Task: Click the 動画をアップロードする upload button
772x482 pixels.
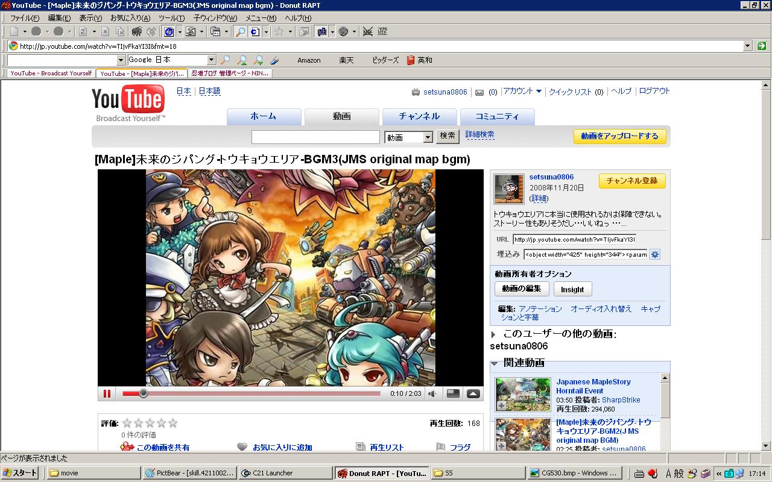Action: pos(620,136)
